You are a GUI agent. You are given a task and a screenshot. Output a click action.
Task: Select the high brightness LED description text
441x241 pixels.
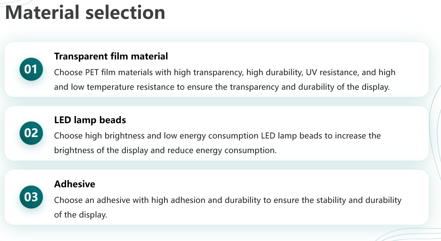click(x=217, y=143)
